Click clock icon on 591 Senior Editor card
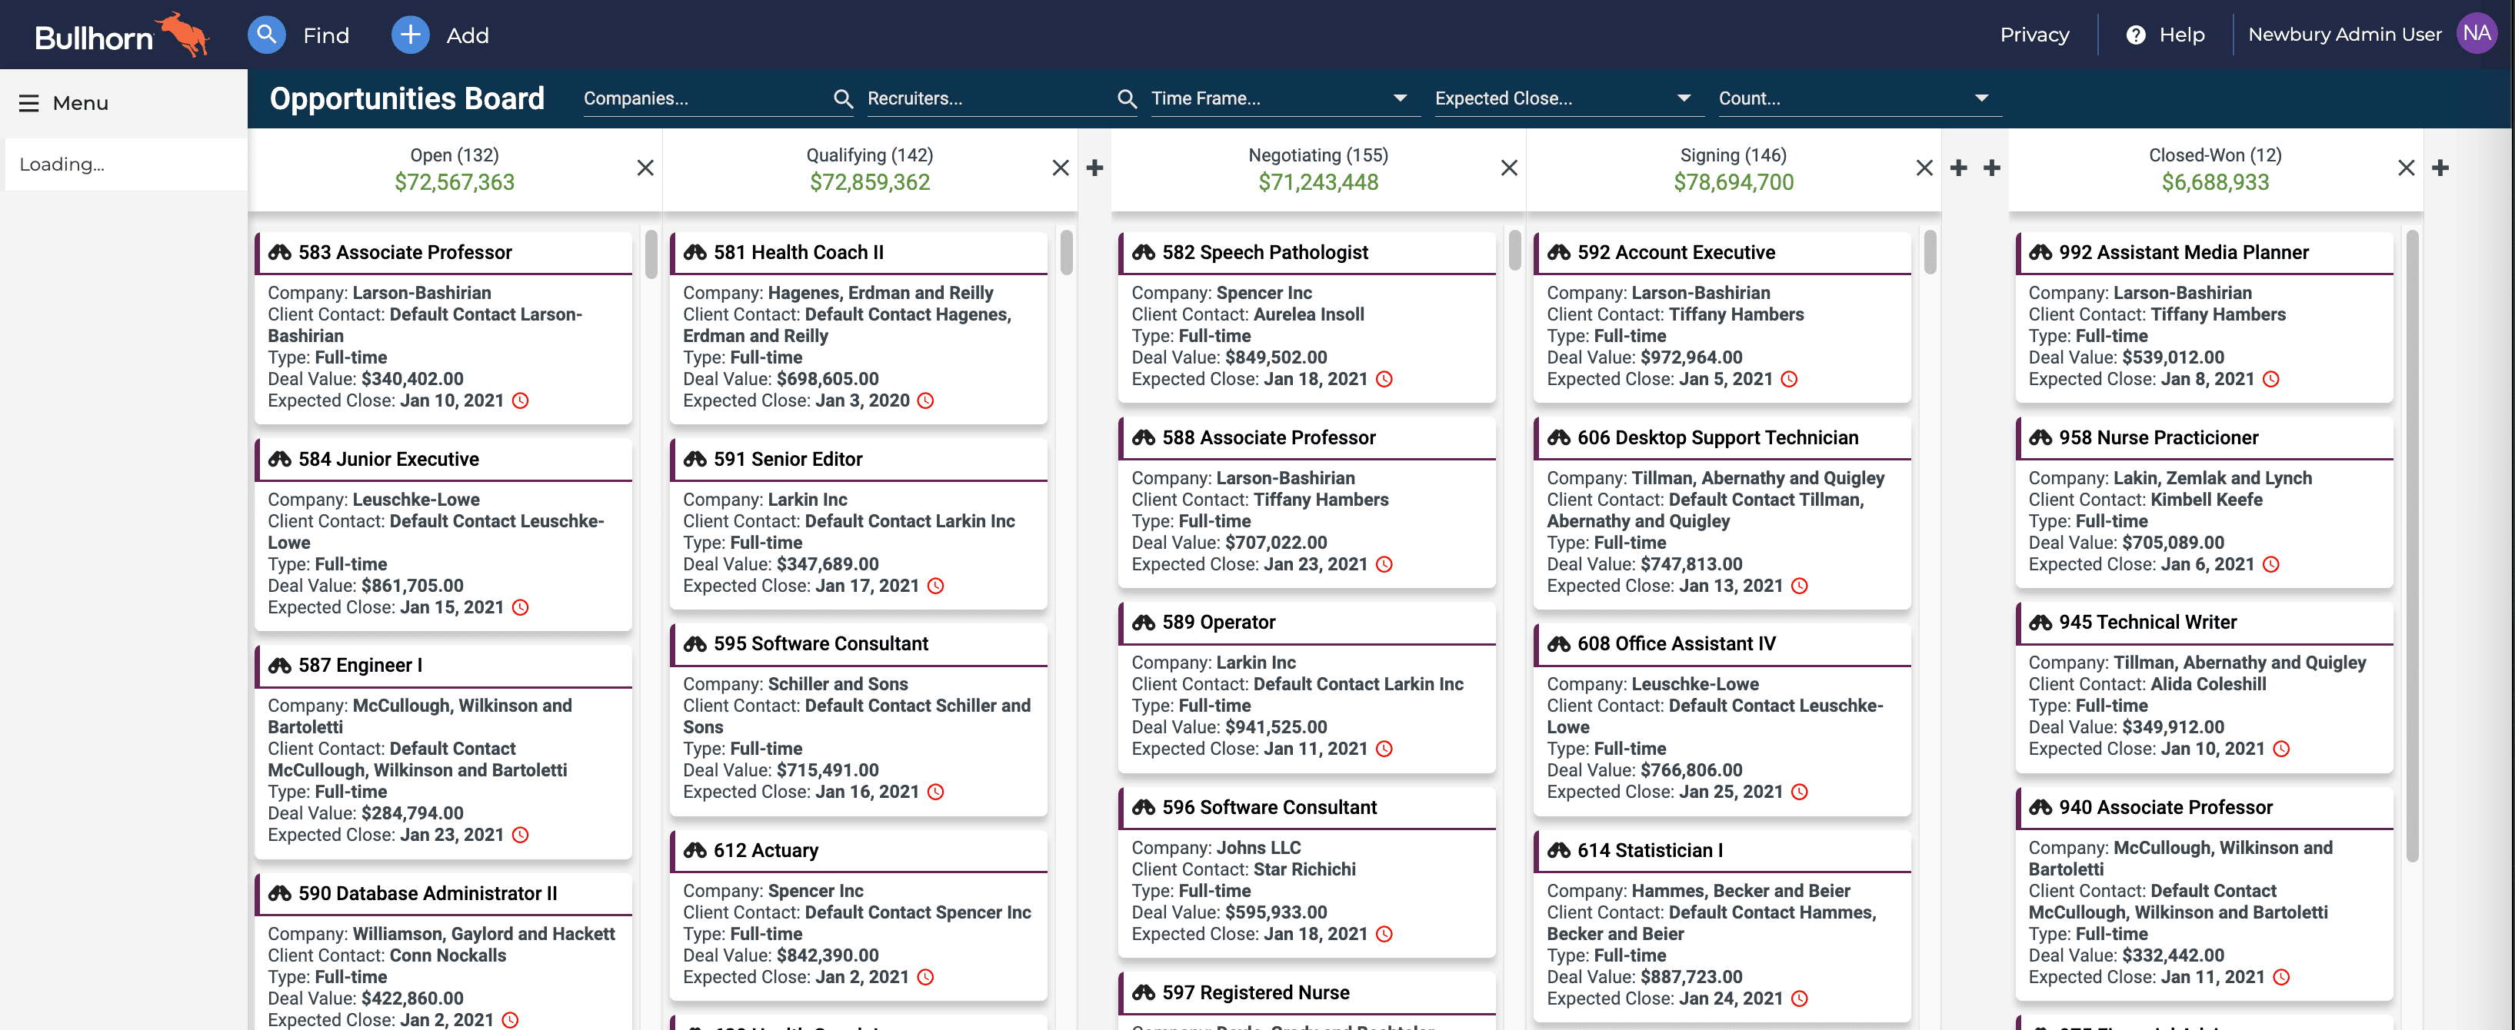 (x=935, y=586)
